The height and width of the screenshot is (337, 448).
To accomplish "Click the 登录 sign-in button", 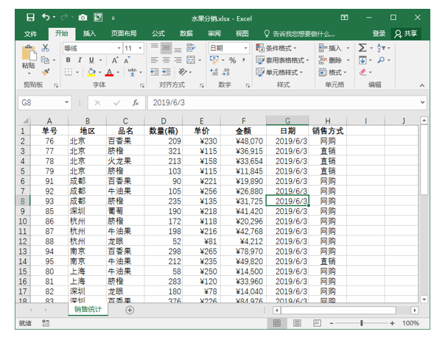I will pos(379,34).
